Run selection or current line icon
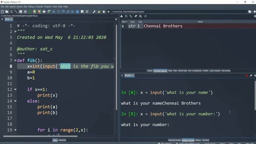Image resolution: width=256 pixels, height=144 pixels. point(44,12)
